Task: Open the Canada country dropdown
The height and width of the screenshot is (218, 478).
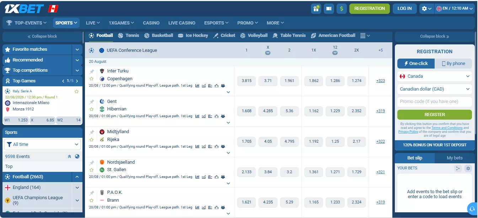Action: pyautogui.click(x=435, y=76)
